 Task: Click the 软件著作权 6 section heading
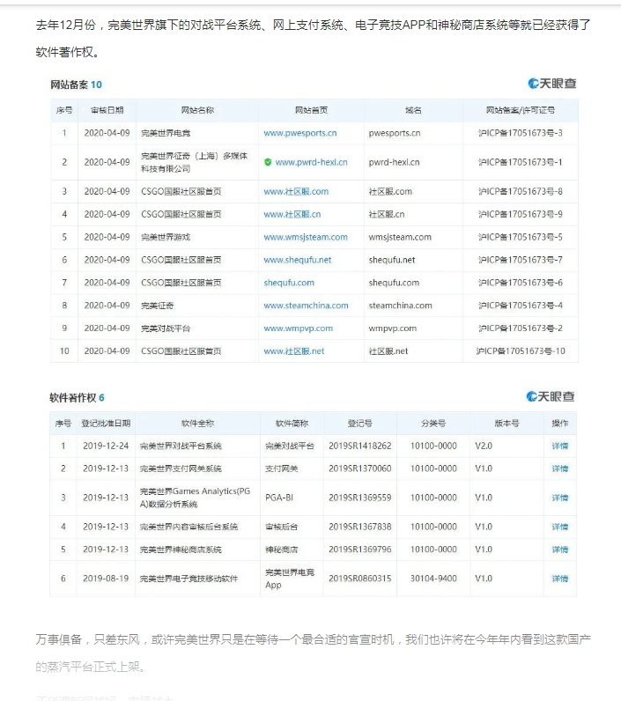tap(77, 398)
